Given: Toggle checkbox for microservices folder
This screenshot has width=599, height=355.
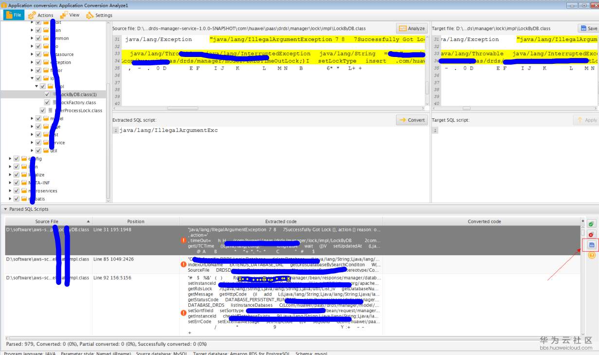Looking at the screenshot, I should [17, 191].
